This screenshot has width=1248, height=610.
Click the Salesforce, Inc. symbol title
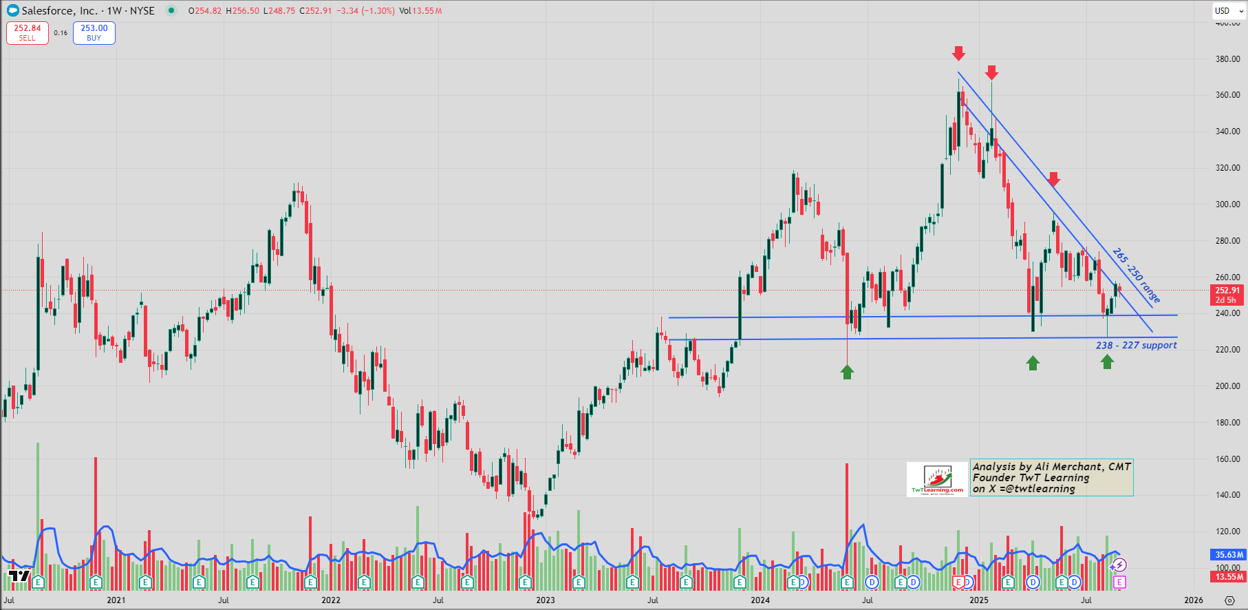(x=59, y=10)
